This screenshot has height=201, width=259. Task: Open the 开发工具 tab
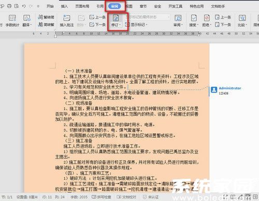point(176,6)
